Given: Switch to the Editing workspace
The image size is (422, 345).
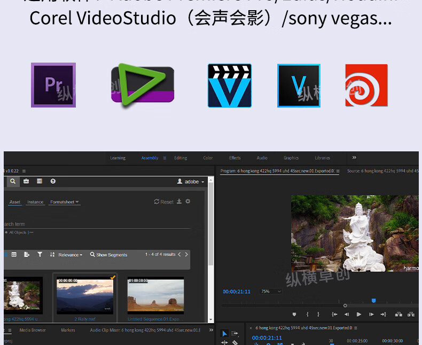Looking at the screenshot, I should 181,158.
